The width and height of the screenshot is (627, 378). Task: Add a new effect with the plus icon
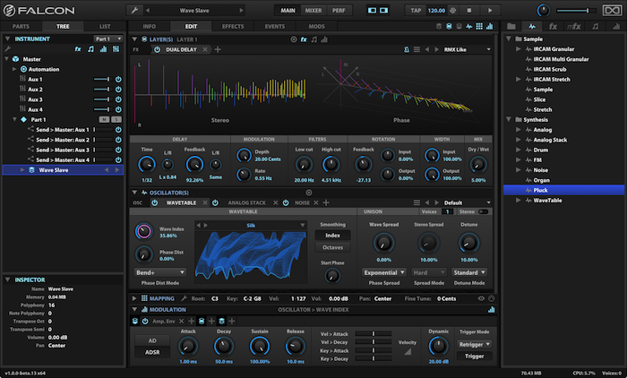click(x=218, y=49)
